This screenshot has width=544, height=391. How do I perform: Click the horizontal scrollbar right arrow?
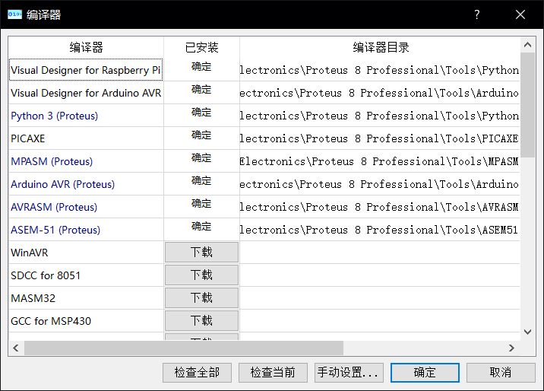tap(511, 348)
